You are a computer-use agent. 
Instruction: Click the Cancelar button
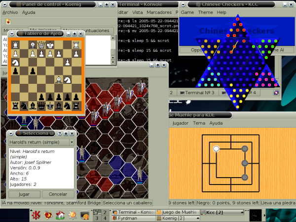click(58, 194)
